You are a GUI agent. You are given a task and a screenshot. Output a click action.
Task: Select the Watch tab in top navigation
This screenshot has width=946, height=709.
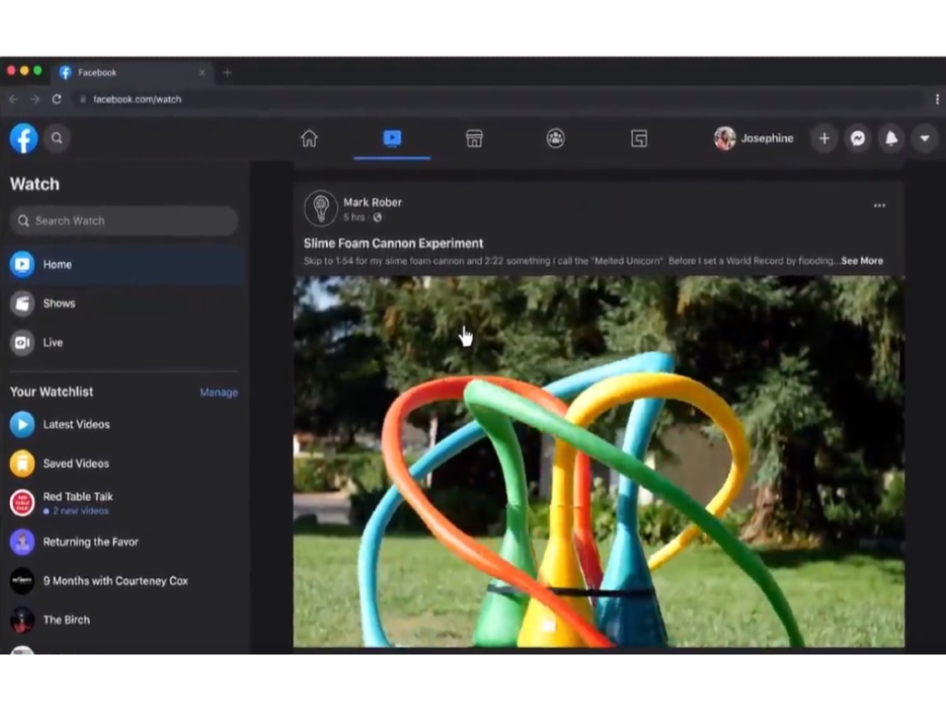392,138
